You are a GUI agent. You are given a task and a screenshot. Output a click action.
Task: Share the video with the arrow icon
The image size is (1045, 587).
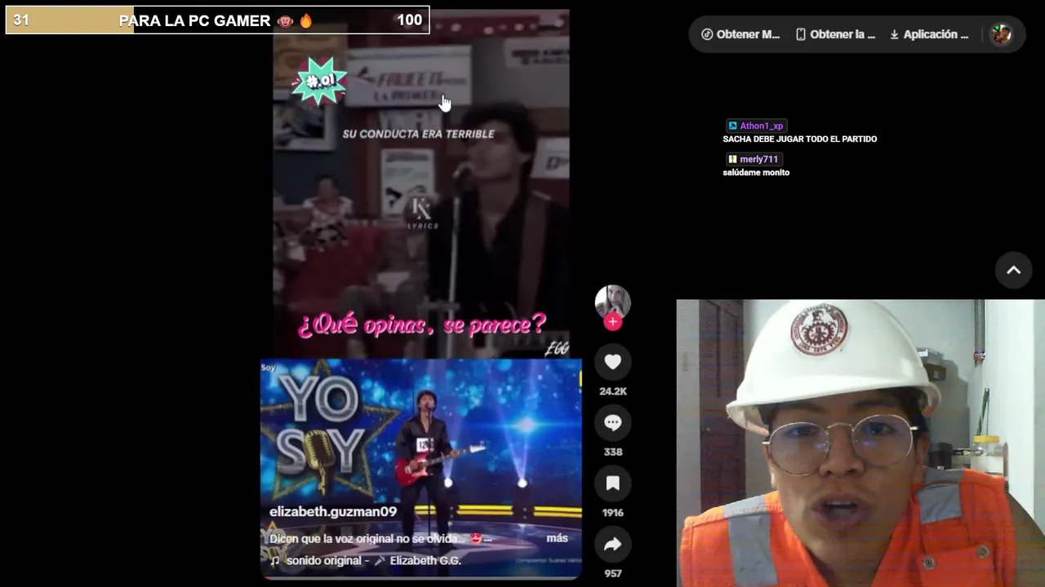pyautogui.click(x=612, y=545)
